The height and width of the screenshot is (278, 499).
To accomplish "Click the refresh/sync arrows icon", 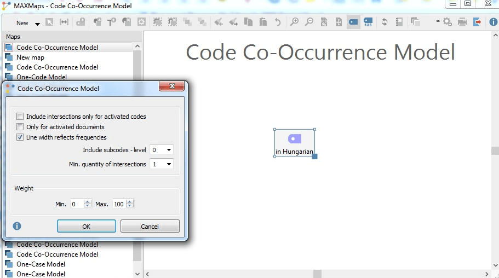I will [x=385, y=22].
